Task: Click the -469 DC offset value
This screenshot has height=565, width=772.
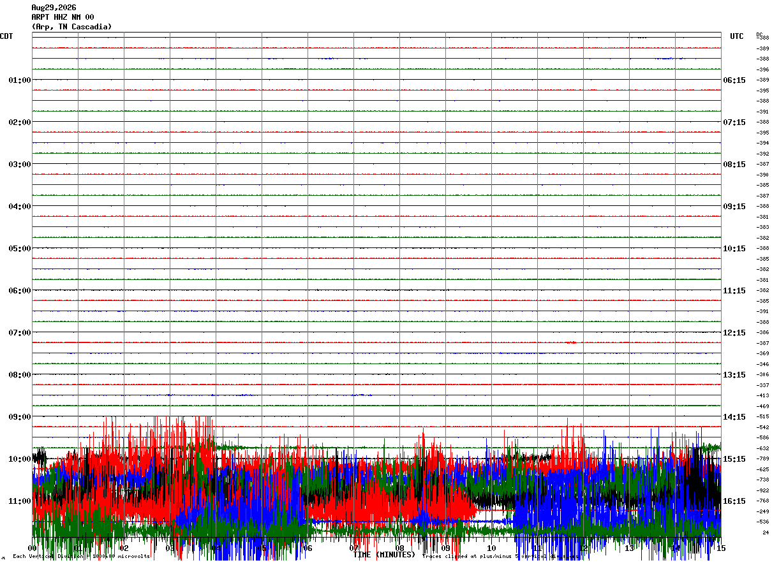Action: [x=762, y=406]
